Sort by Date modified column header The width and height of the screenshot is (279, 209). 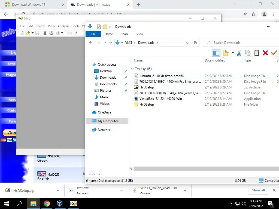pyautogui.click(x=215, y=60)
